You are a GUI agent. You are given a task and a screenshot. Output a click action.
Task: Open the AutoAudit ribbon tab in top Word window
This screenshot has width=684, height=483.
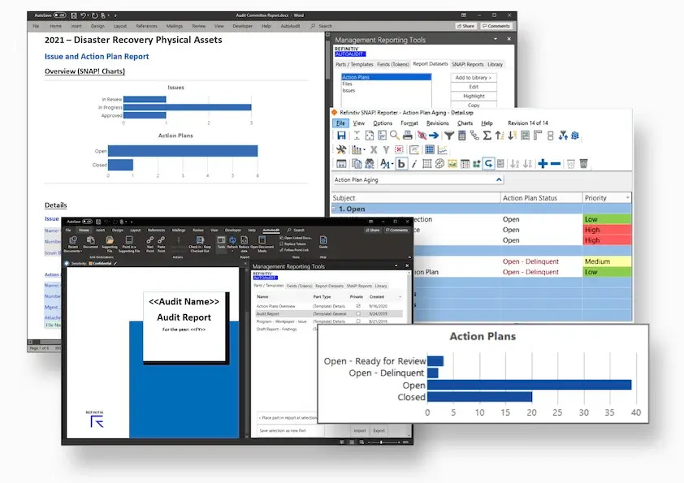(x=290, y=26)
